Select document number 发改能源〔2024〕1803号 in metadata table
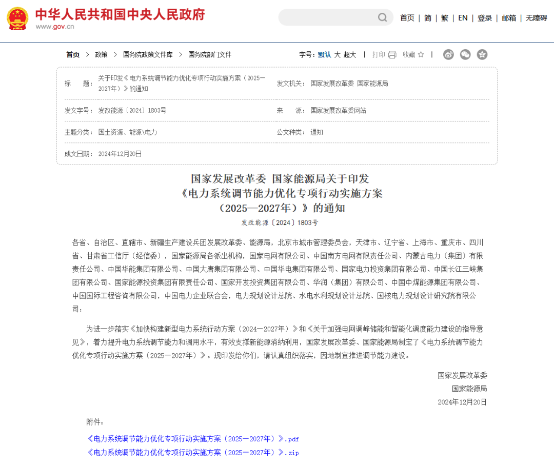Screen dimensions: 554x467 click(132, 111)
